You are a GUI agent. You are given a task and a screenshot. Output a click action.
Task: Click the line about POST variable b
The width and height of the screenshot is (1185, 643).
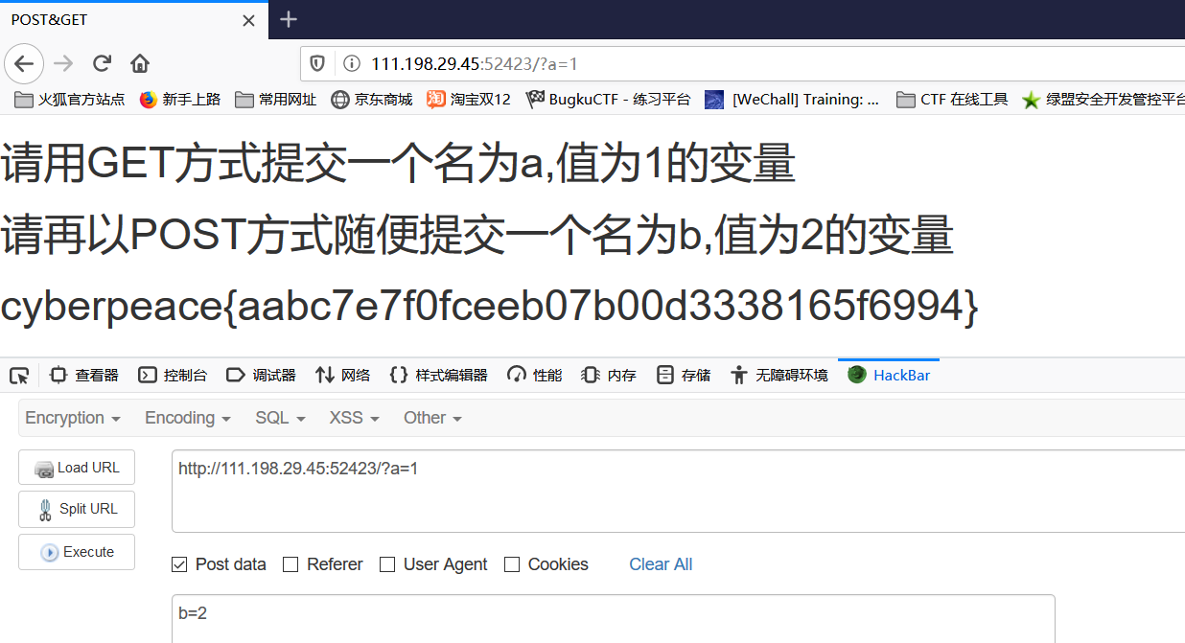point(476,236)
